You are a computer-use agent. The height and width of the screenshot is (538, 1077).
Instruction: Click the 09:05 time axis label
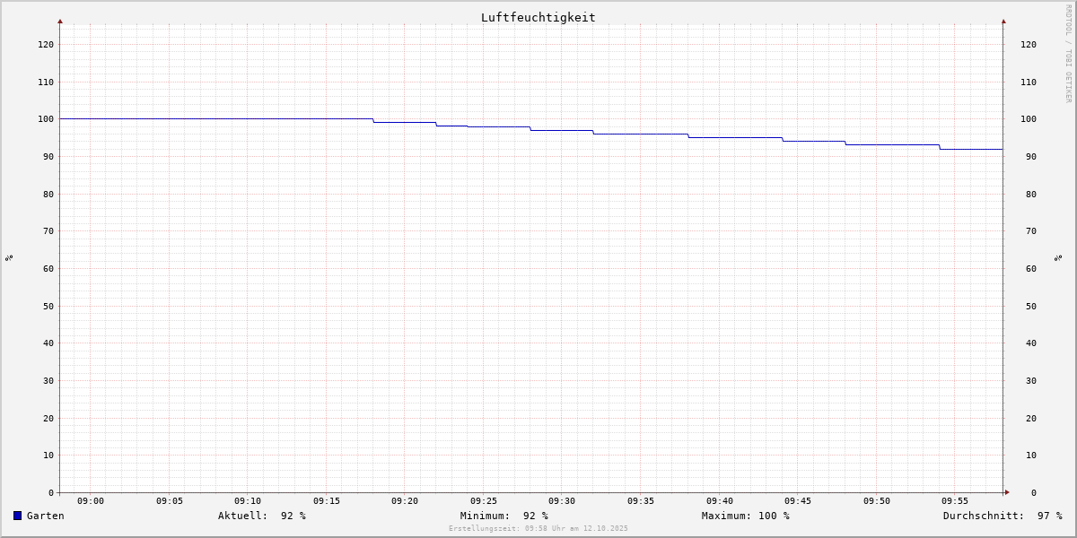click(170, 501)
